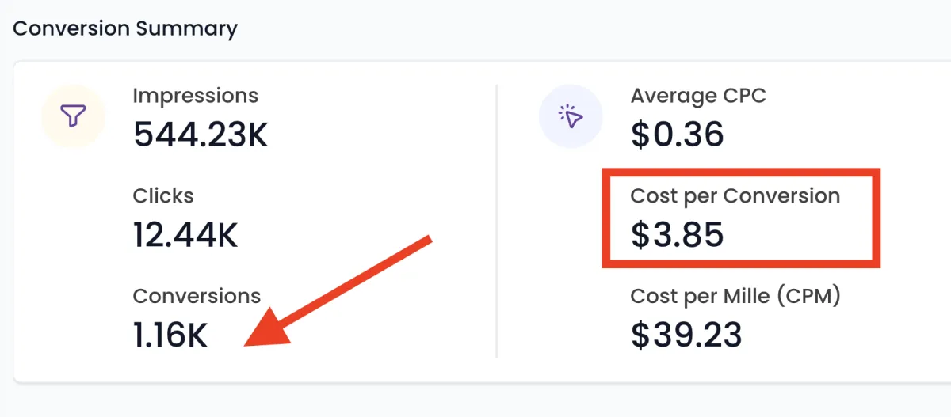The image size is (951, 417).
Task: Click the Cost per Mille (CPM) label
Action: [735, 296]
